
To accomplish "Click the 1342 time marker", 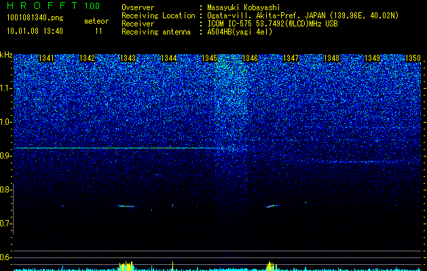I will (x=87, y=58).
